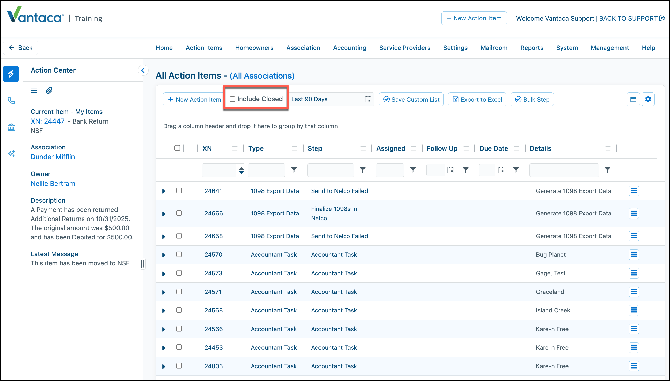
Task: Click the Details column filter funnel icon
Action: [607, 170]
